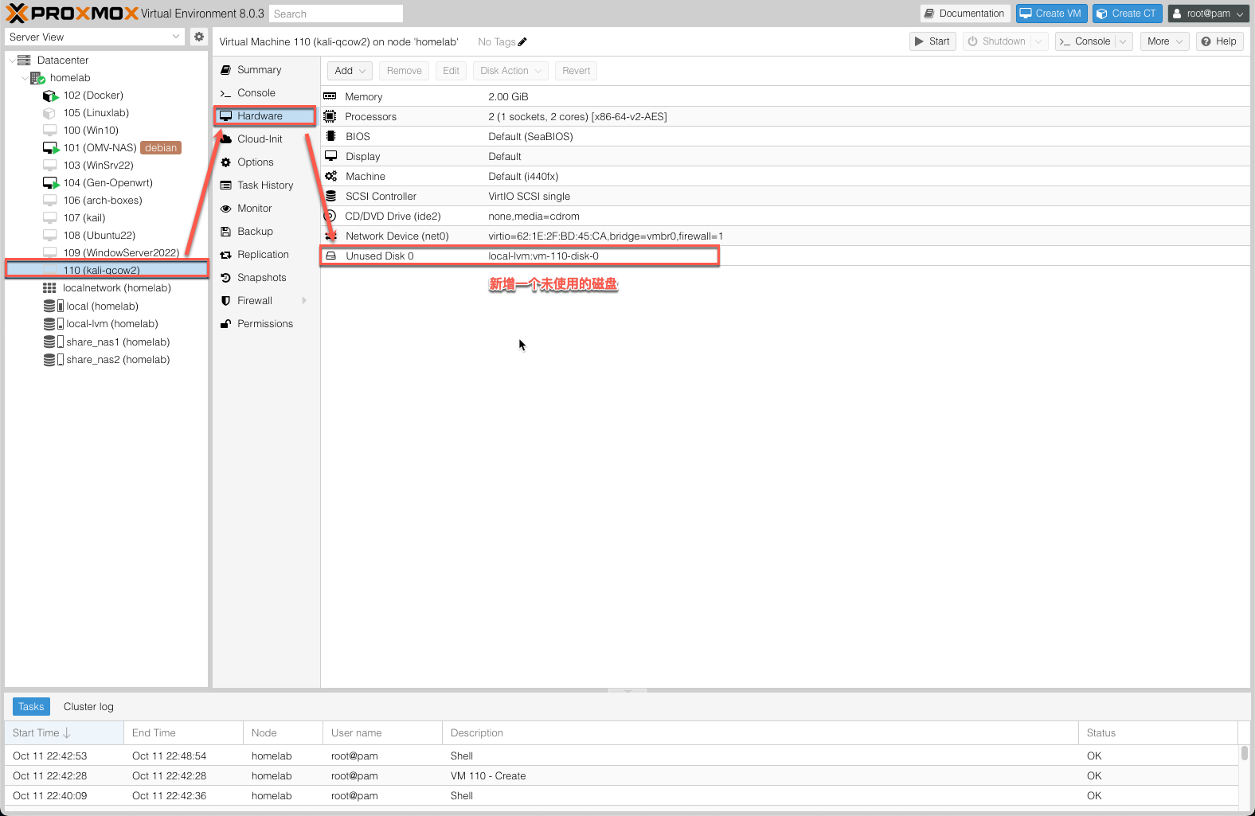The height and width of the screenshot is (816, 1255).
Task: Click the Backup floppy icon
Action: (x=226, y=232)
